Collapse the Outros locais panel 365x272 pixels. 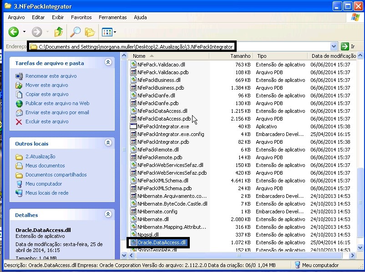(x=108, y=143)
